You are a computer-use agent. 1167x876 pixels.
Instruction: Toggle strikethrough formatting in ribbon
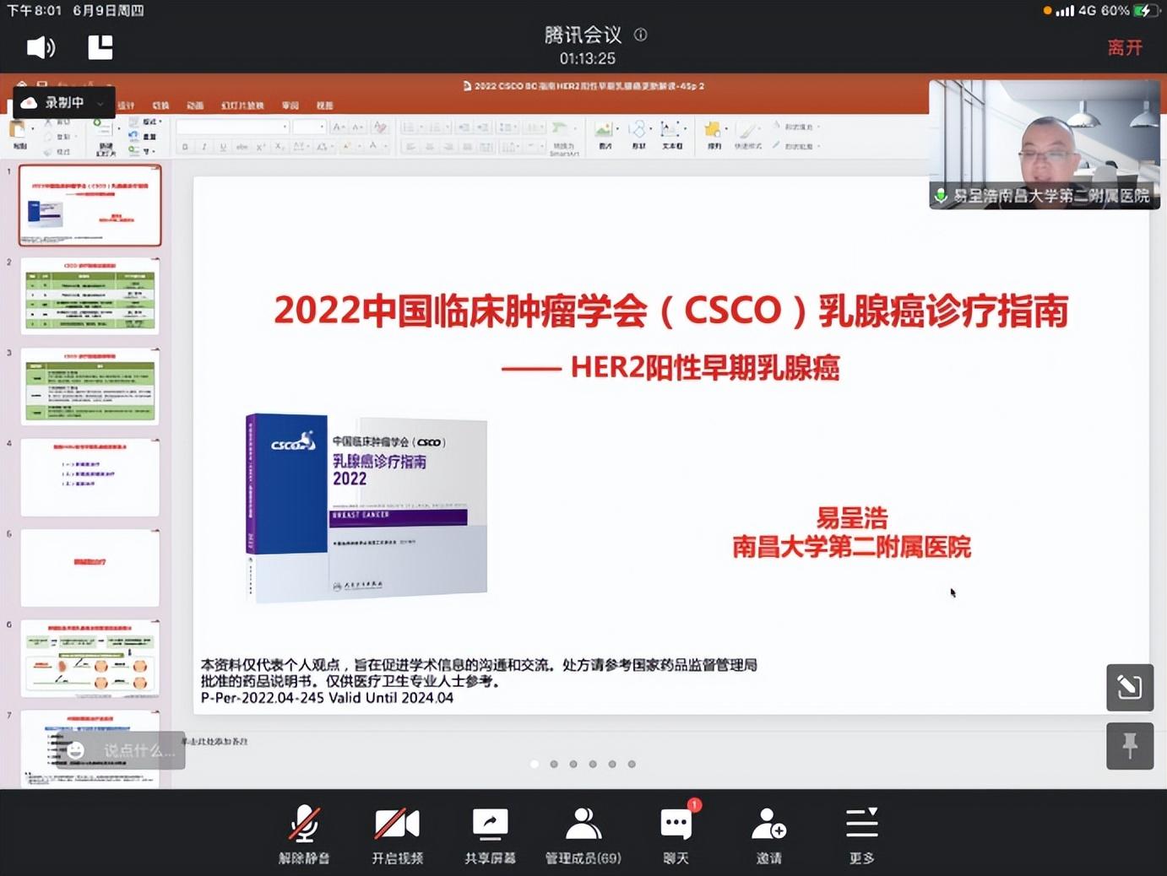(242, 147)
